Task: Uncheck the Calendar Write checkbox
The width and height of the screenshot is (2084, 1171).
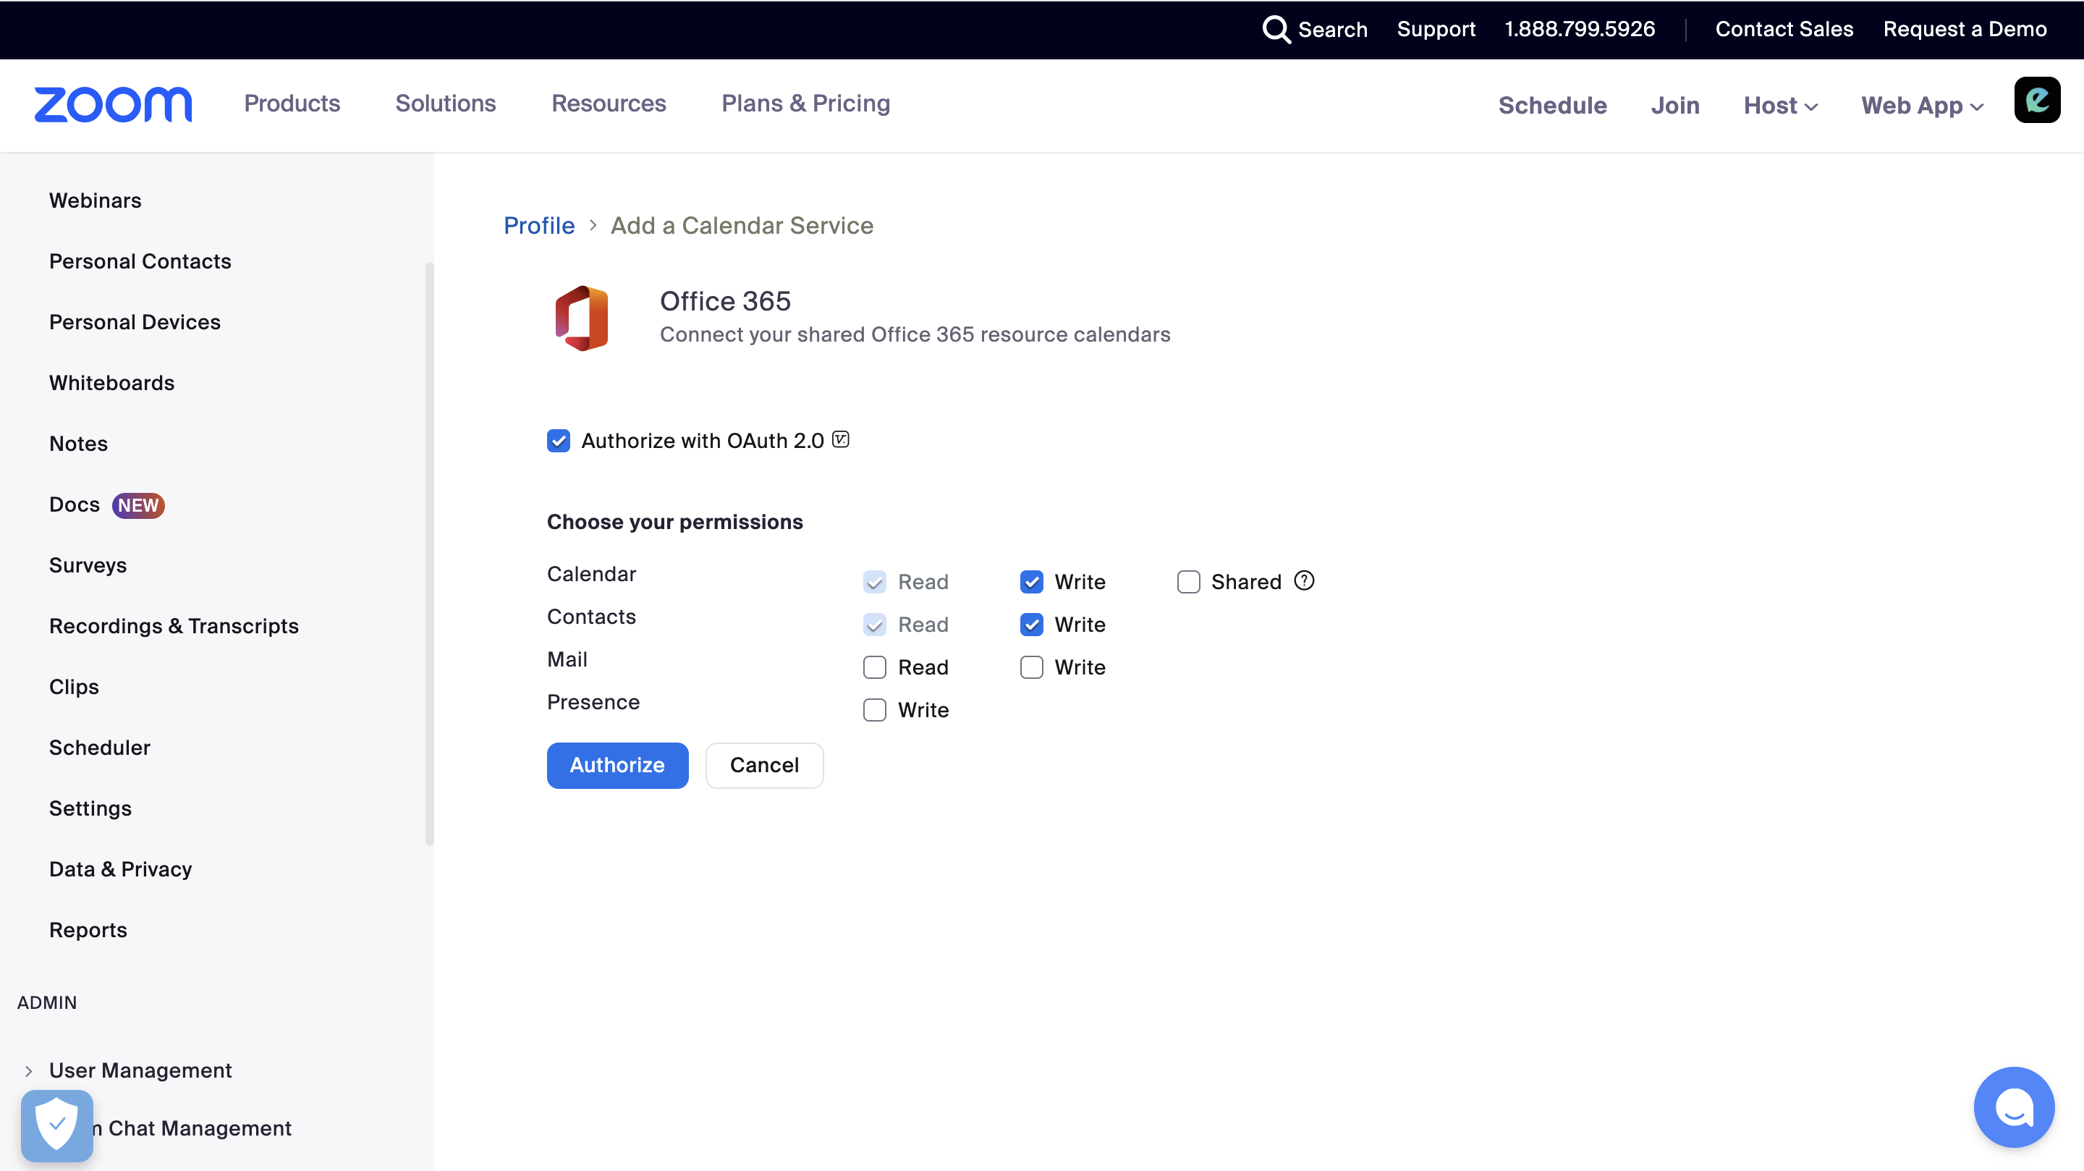Action: 1031,582
